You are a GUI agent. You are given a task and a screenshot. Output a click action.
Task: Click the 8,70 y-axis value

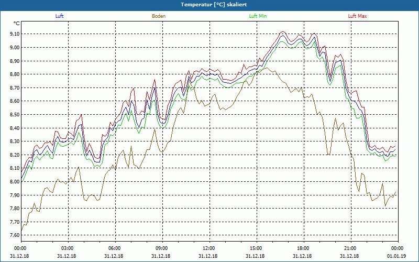[x=15, y=88]
